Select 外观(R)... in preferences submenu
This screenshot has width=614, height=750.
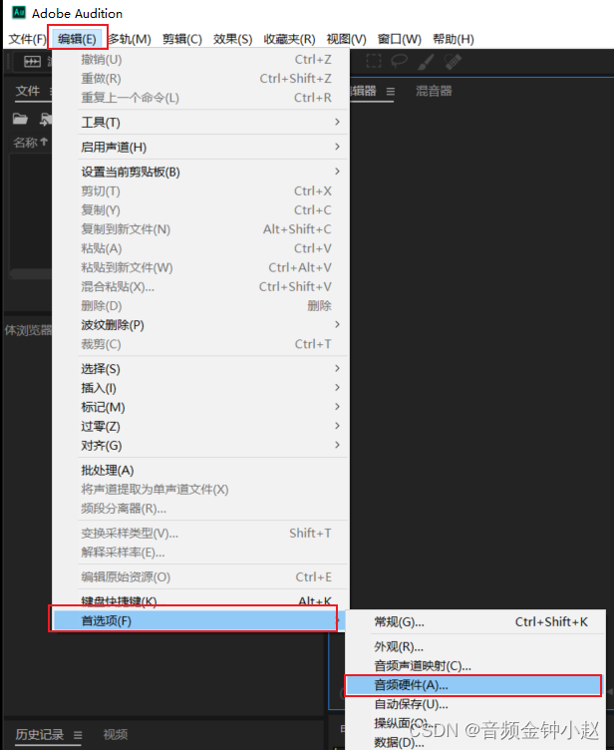475,646
